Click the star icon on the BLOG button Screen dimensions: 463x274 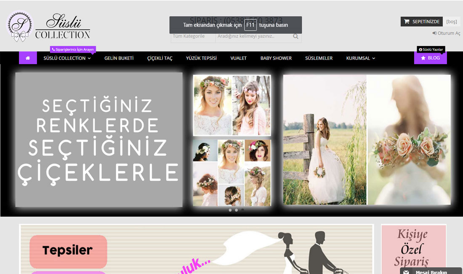tap(423, 58)
